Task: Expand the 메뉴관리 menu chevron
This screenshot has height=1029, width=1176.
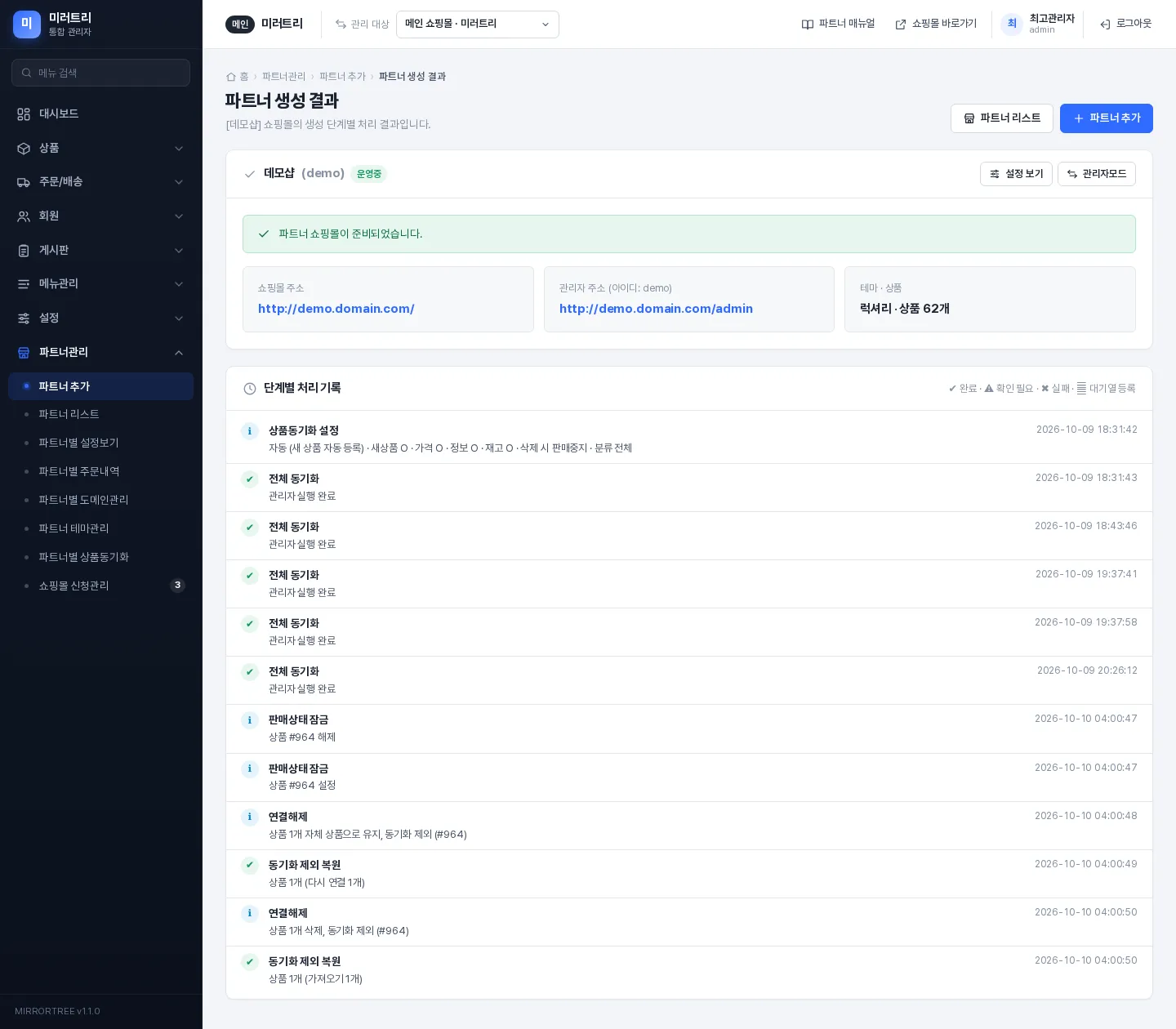Action: point(179,284)
